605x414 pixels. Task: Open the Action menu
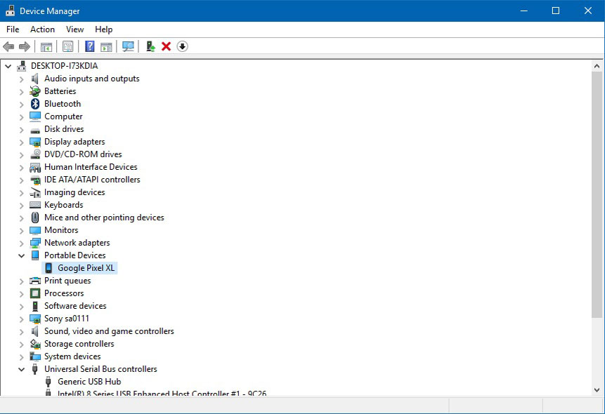[x=42, y=29]
